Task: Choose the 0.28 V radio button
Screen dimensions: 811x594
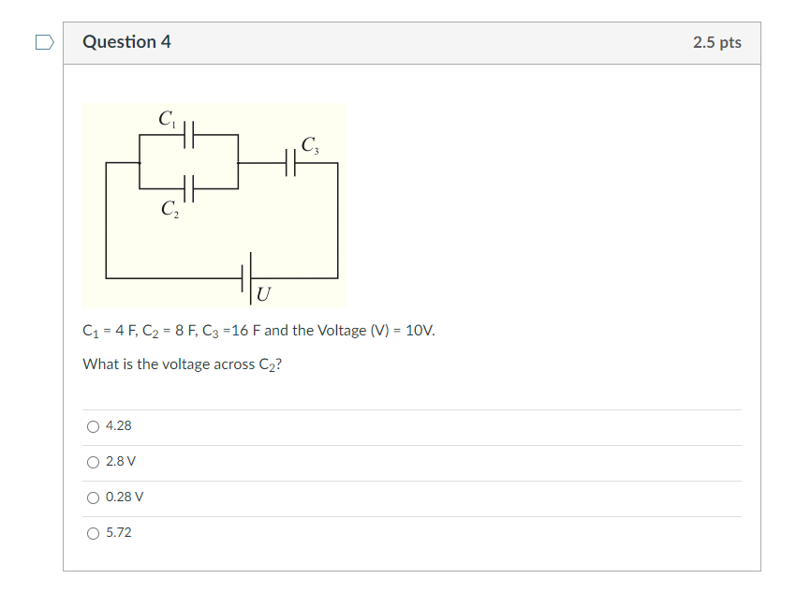Action: [93, 497]
